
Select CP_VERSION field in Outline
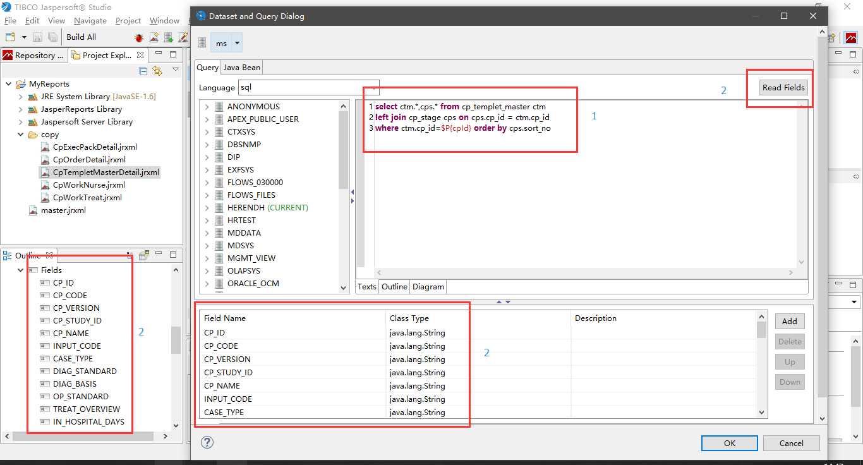(x=76, y=308)
